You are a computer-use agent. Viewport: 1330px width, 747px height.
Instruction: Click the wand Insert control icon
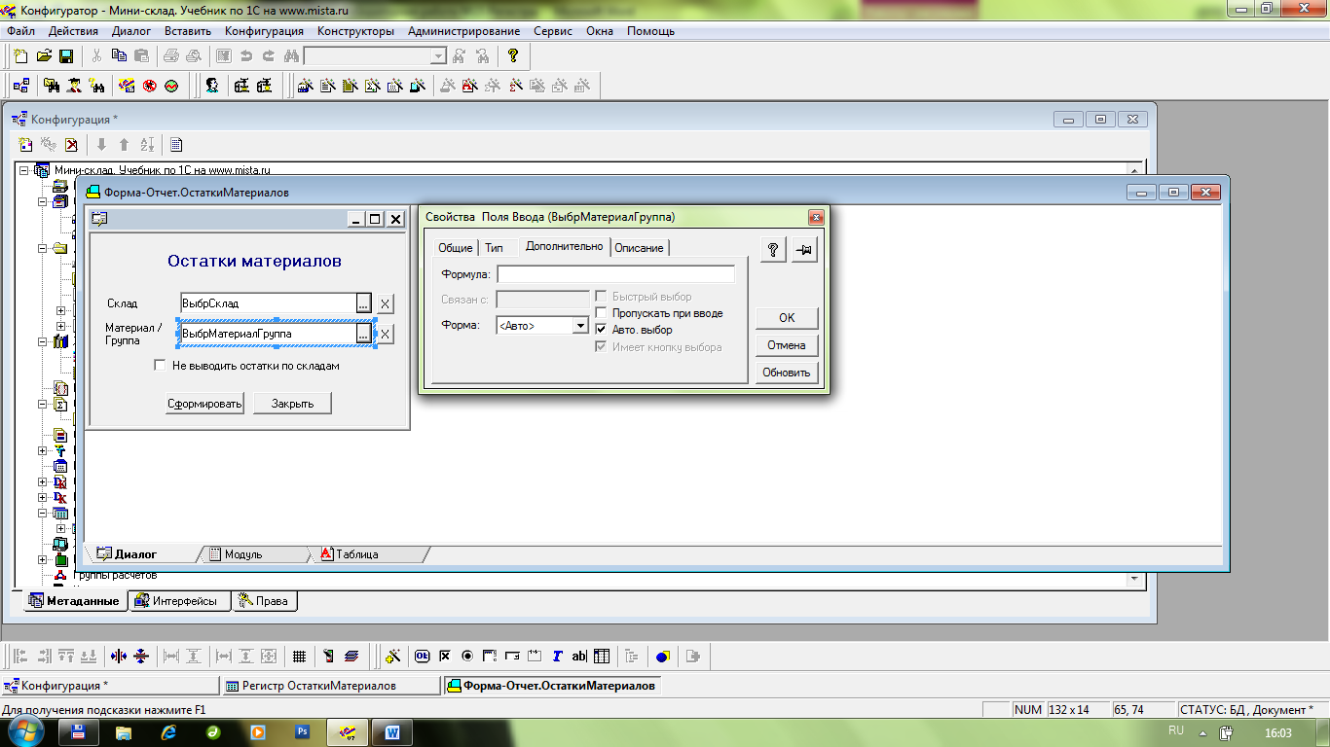point(393,657)
